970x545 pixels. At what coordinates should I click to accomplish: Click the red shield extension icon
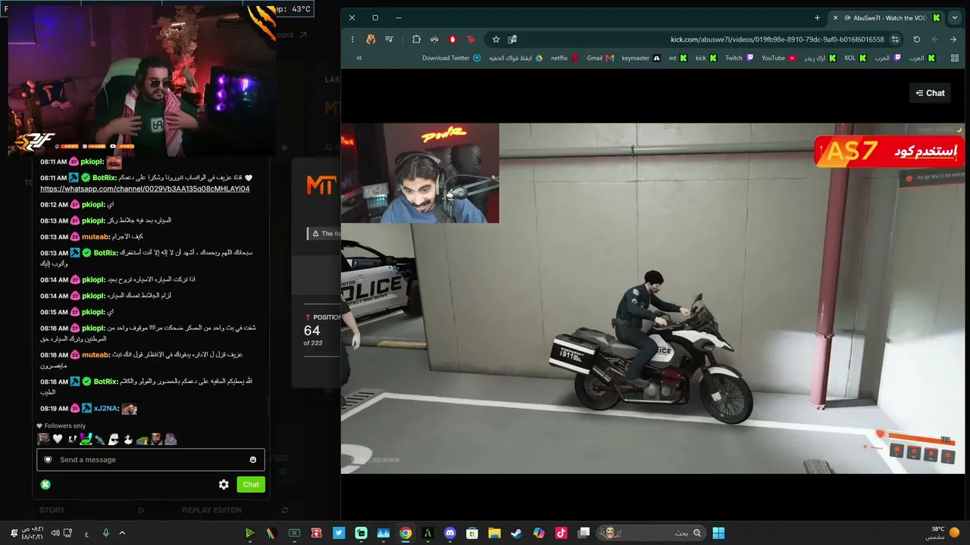(x=452, y=39)
